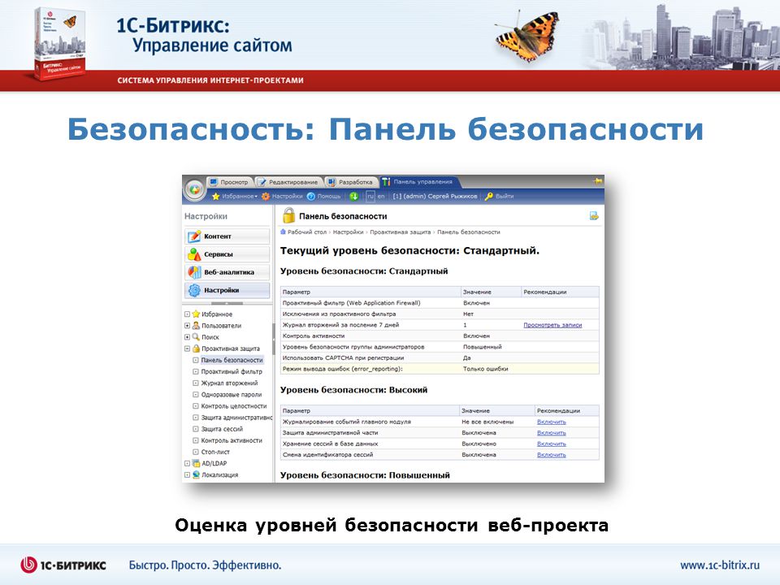This screenshot has width=780, height=585.
Task: Switch to the Разработка tab
Action: pos(351,182)
